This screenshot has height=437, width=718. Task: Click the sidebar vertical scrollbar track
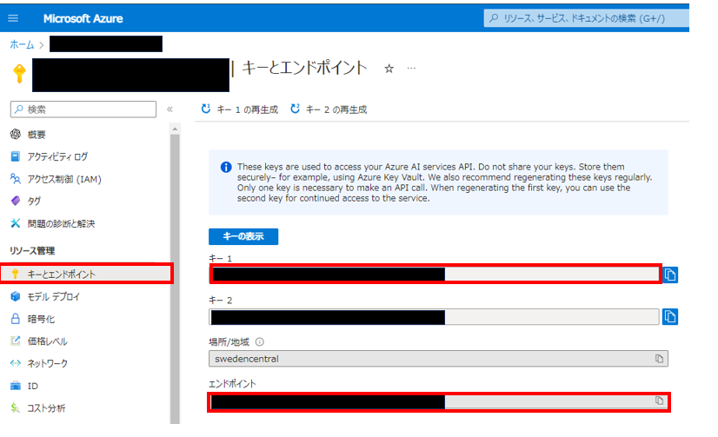pyautogui.click(x=175, y=279)
